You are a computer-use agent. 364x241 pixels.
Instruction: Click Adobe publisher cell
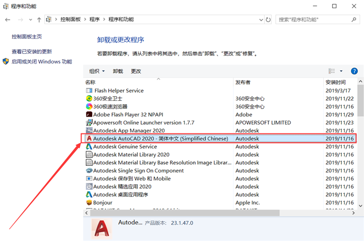pyautogui.click(x=244, y=114)
